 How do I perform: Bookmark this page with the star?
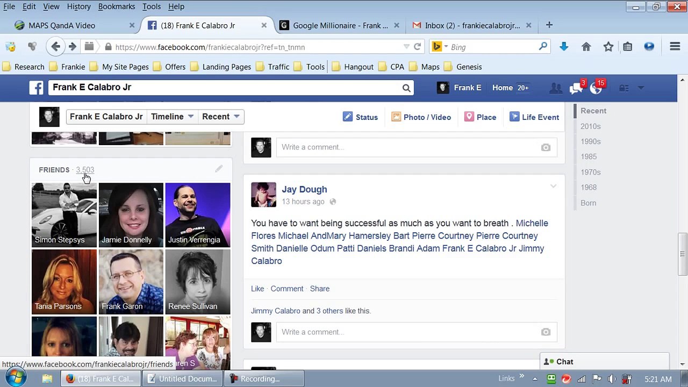[608, 47]
